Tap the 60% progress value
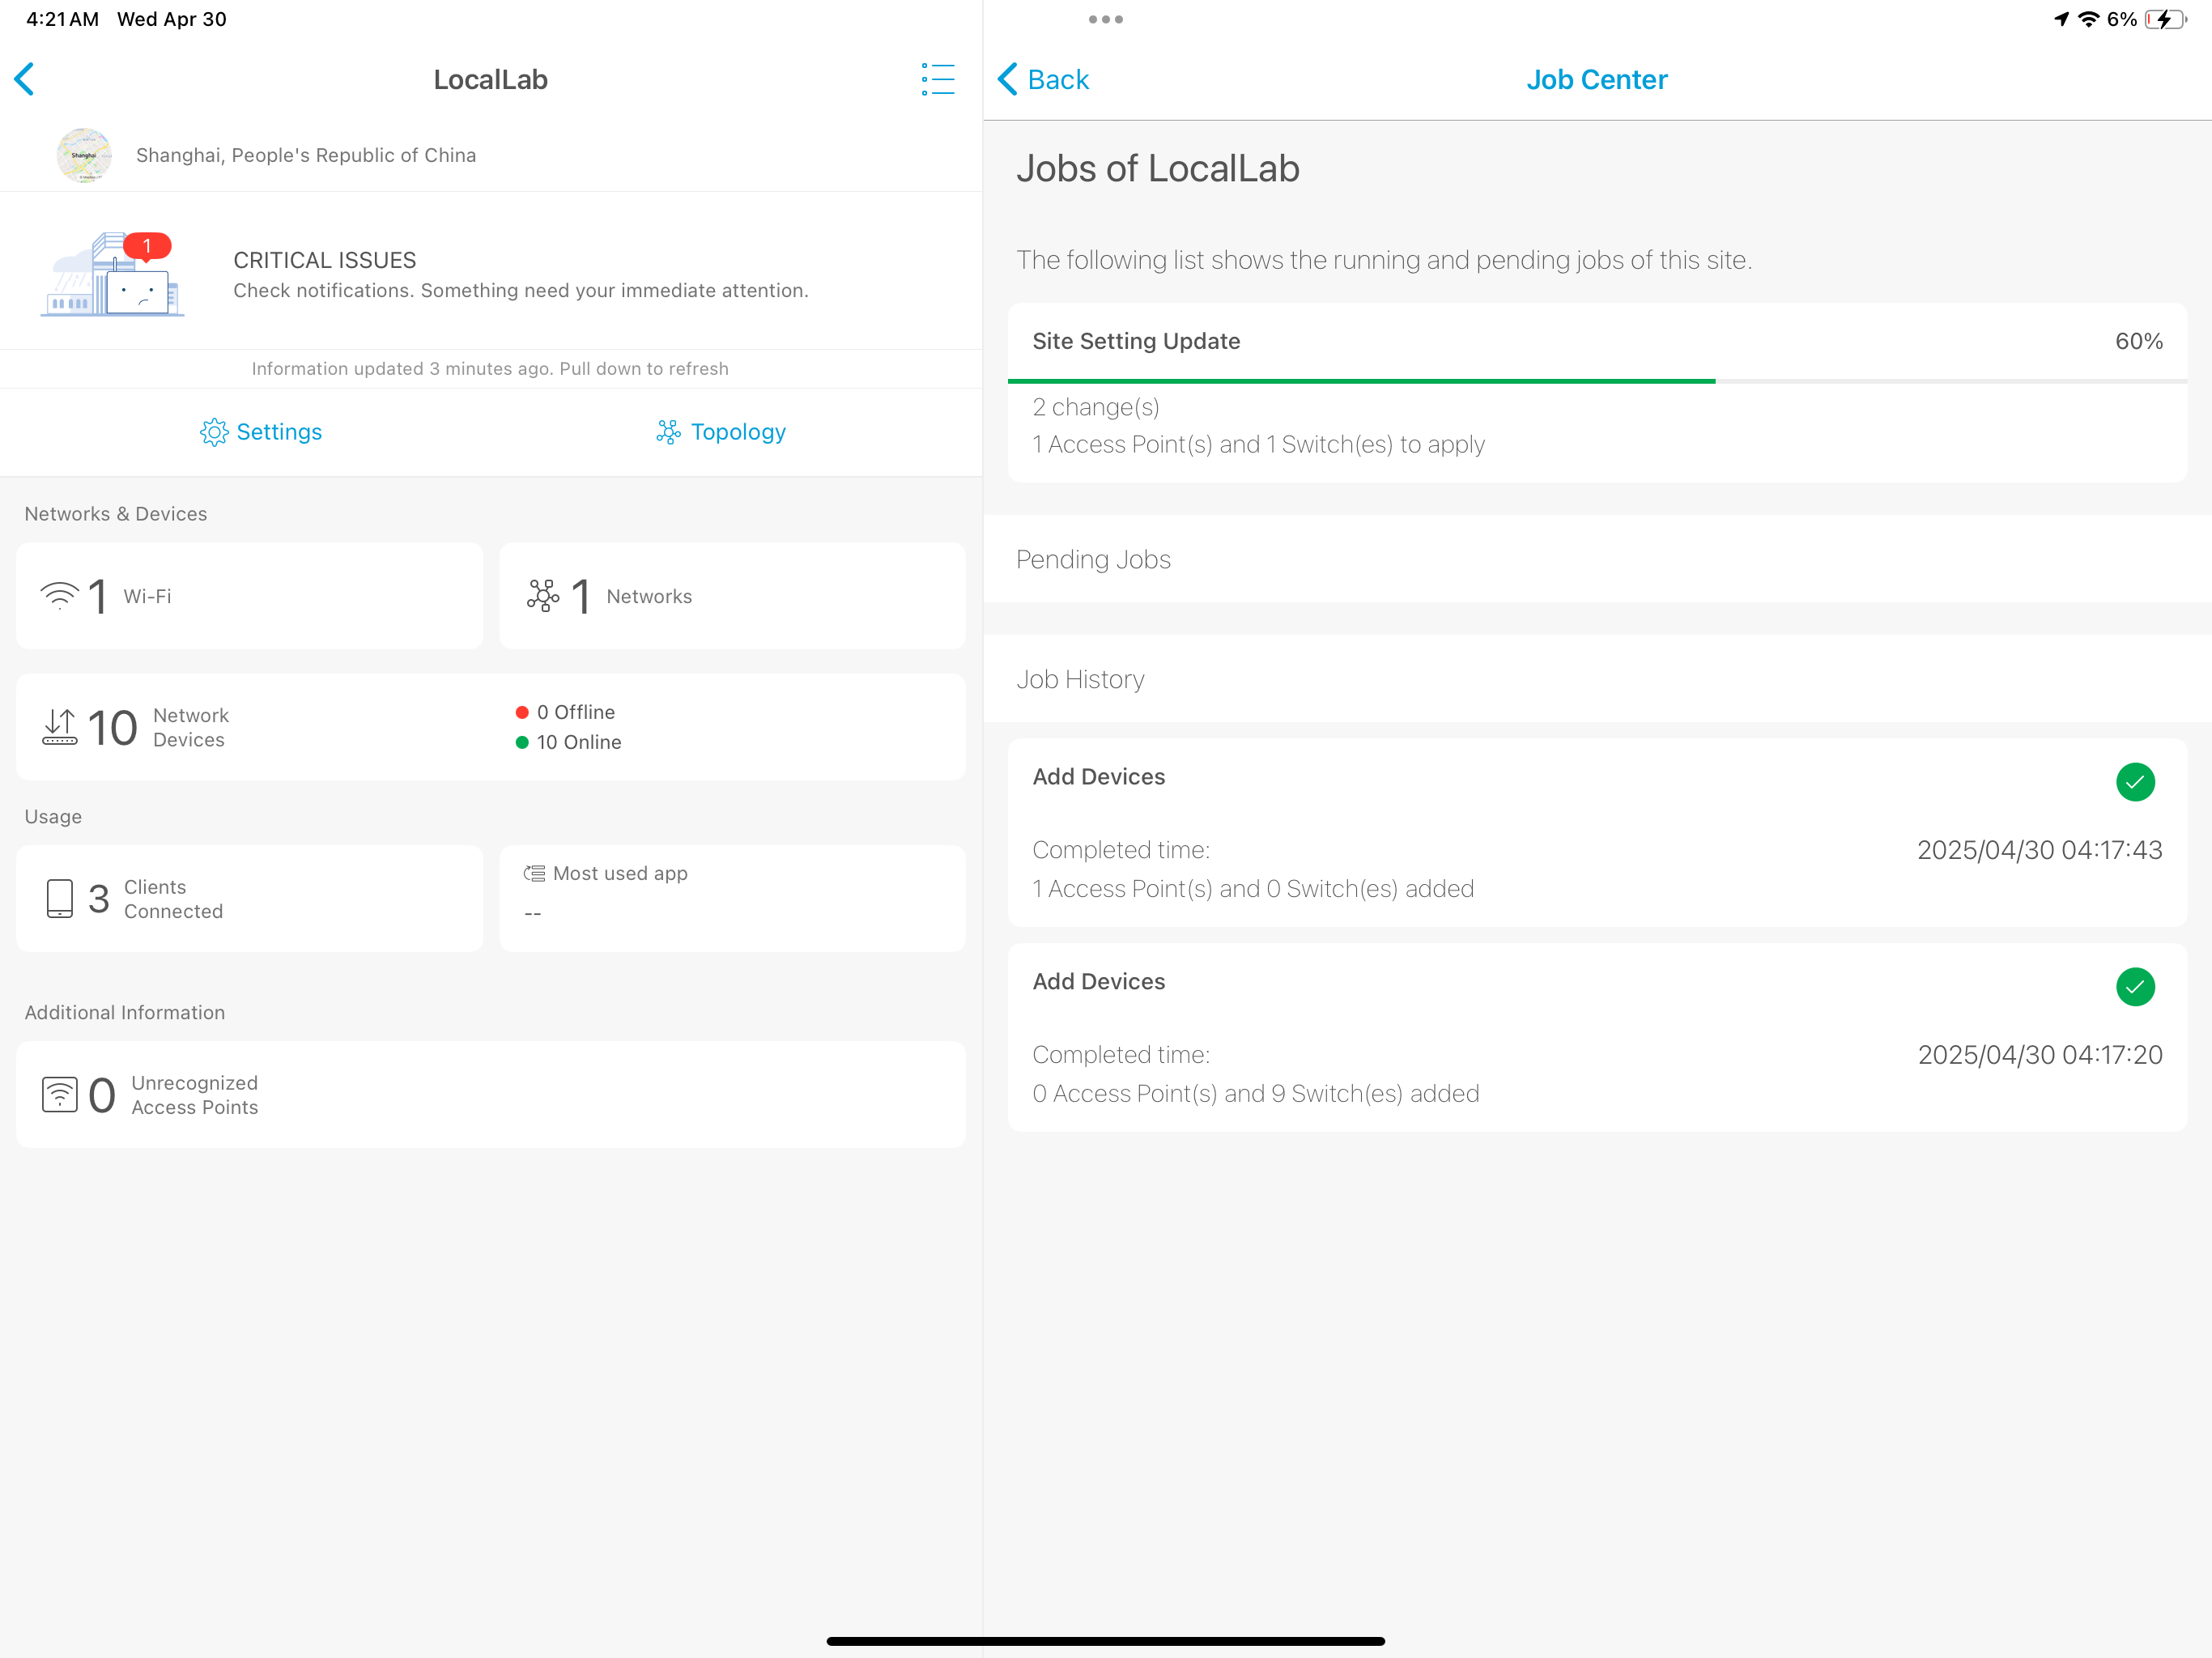2212x1658 pixels. tap(2138, 341)
